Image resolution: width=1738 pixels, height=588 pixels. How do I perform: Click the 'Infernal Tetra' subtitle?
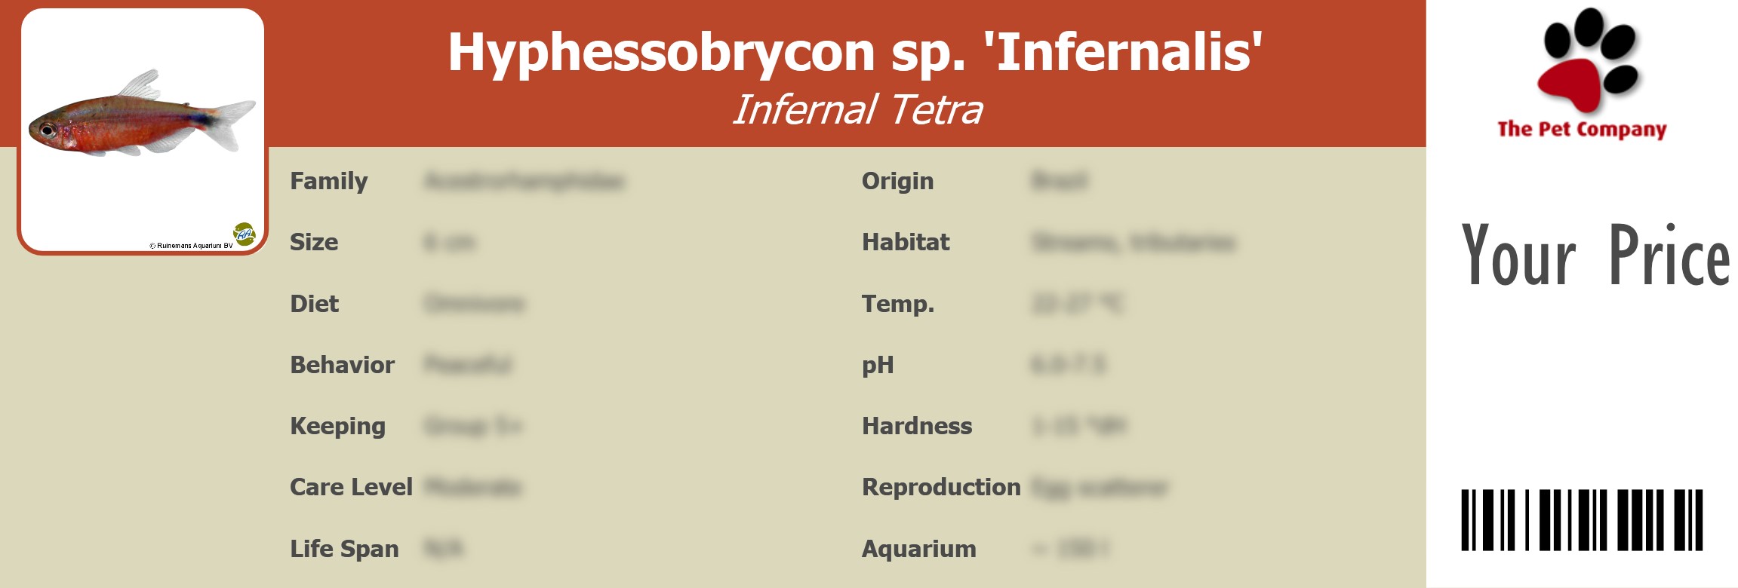[857, 110]
